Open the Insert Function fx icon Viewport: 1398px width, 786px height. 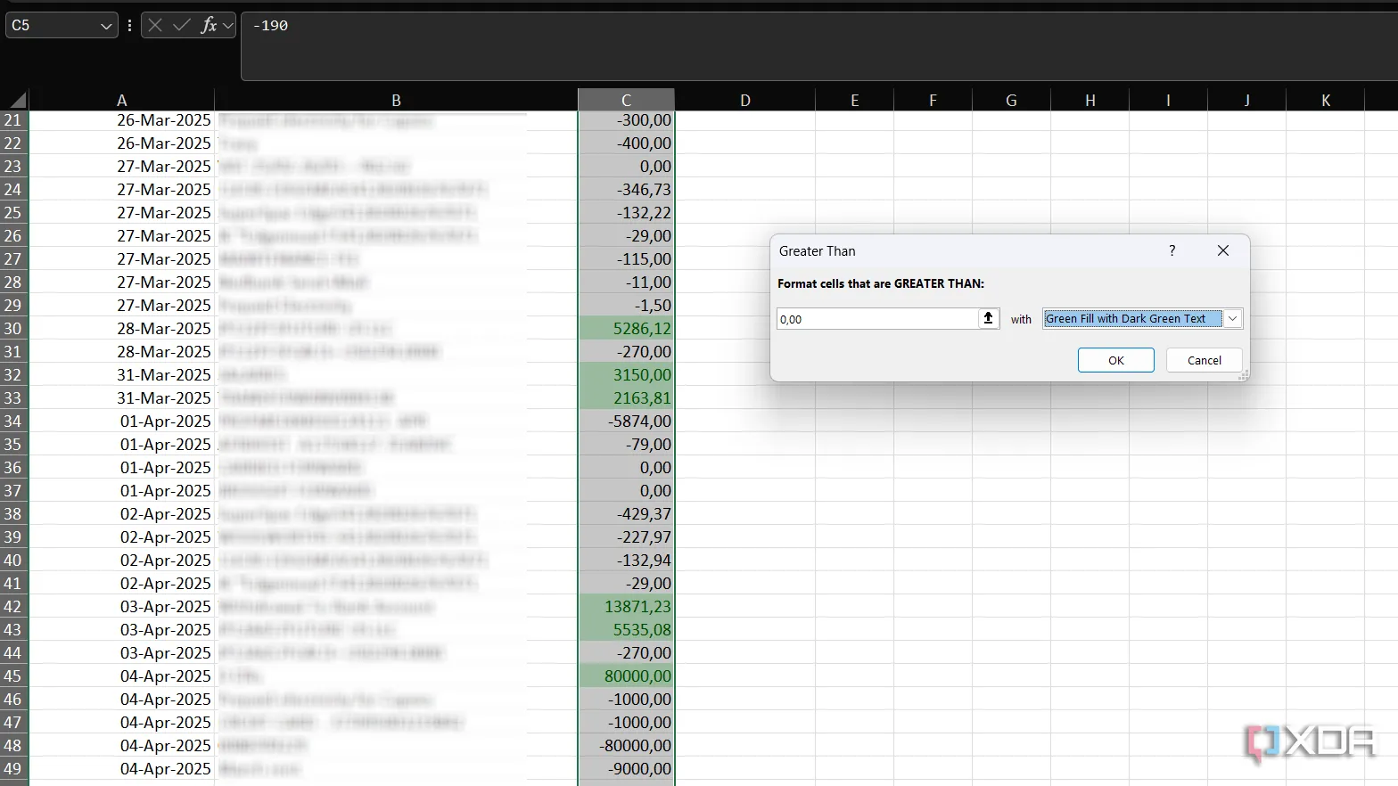coord(210,25)
